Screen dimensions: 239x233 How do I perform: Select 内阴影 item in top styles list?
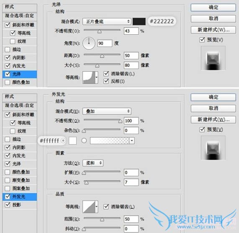coord(20,58)
